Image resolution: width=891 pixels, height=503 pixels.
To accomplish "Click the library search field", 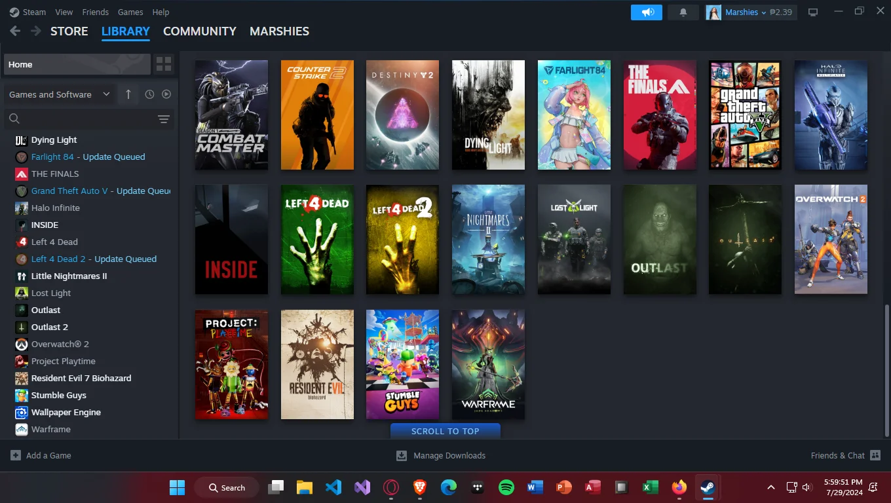I will [79, 119].
